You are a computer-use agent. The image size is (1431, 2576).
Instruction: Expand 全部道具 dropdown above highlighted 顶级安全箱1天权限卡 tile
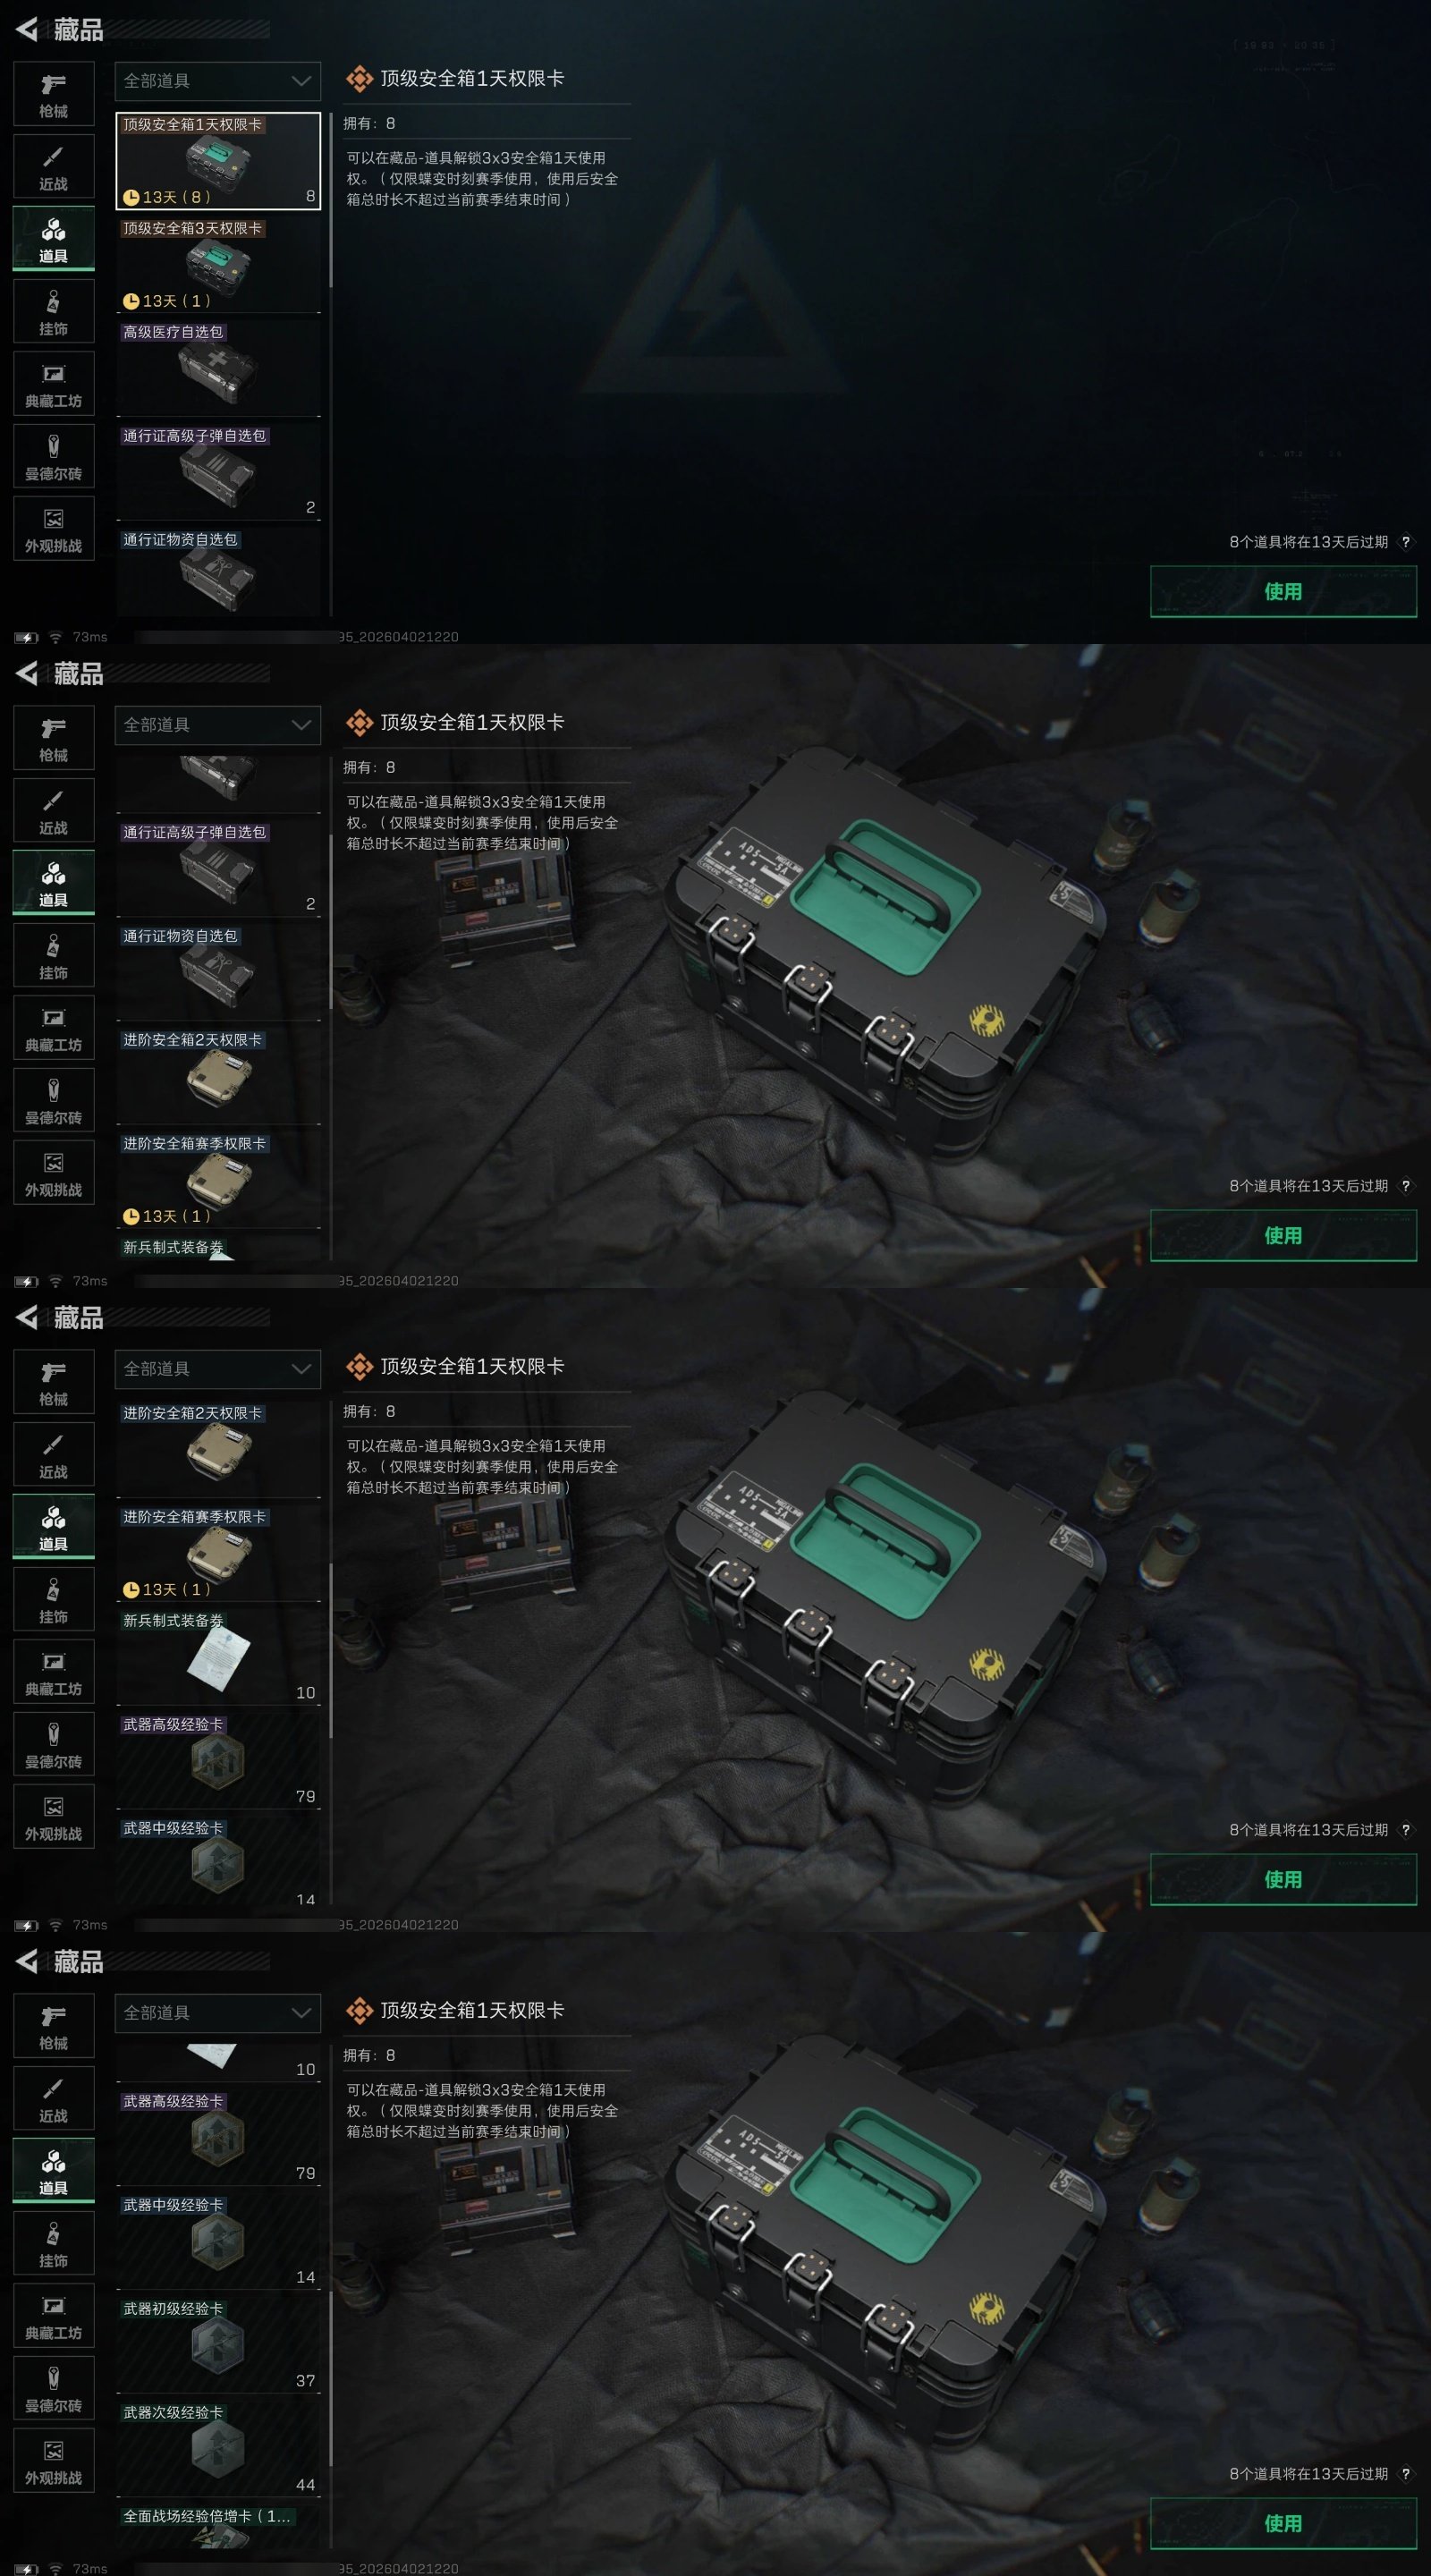coord(218,81)
